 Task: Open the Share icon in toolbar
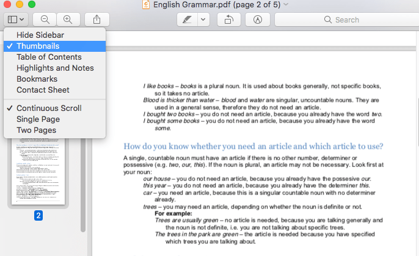pos(97,20)
